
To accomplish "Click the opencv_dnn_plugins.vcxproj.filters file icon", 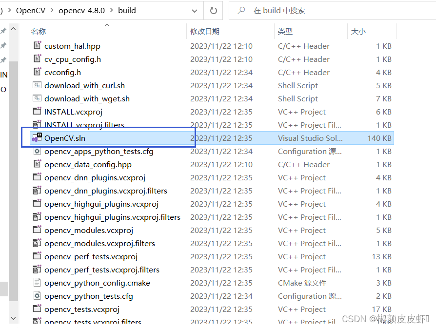I will pos(37,190).
